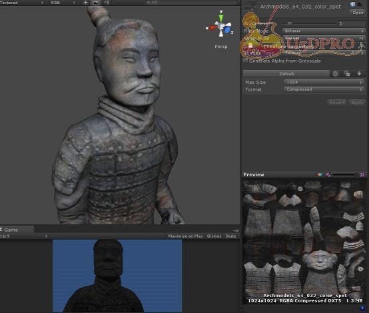Click Apply button
The image size is (369, 313).
point(357,103)
